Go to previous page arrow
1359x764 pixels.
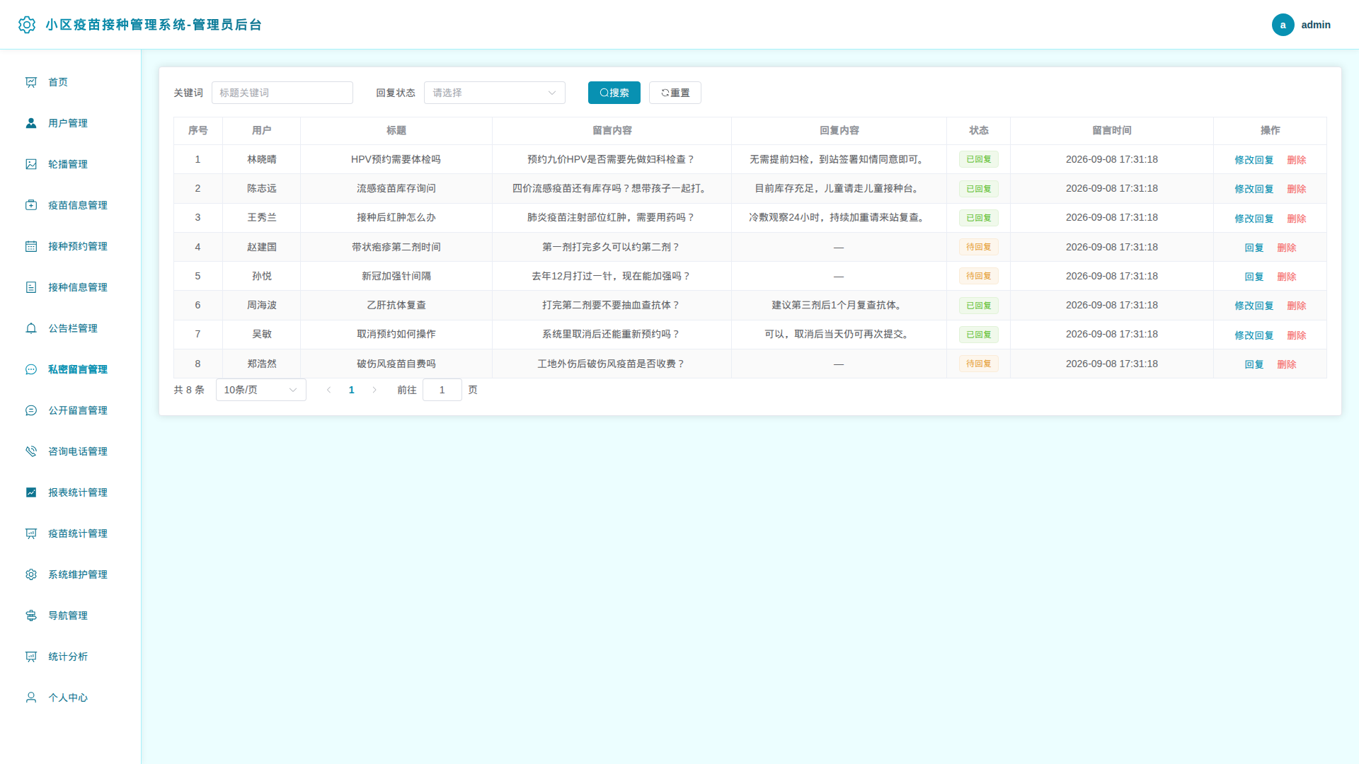(x=328, y=390)
